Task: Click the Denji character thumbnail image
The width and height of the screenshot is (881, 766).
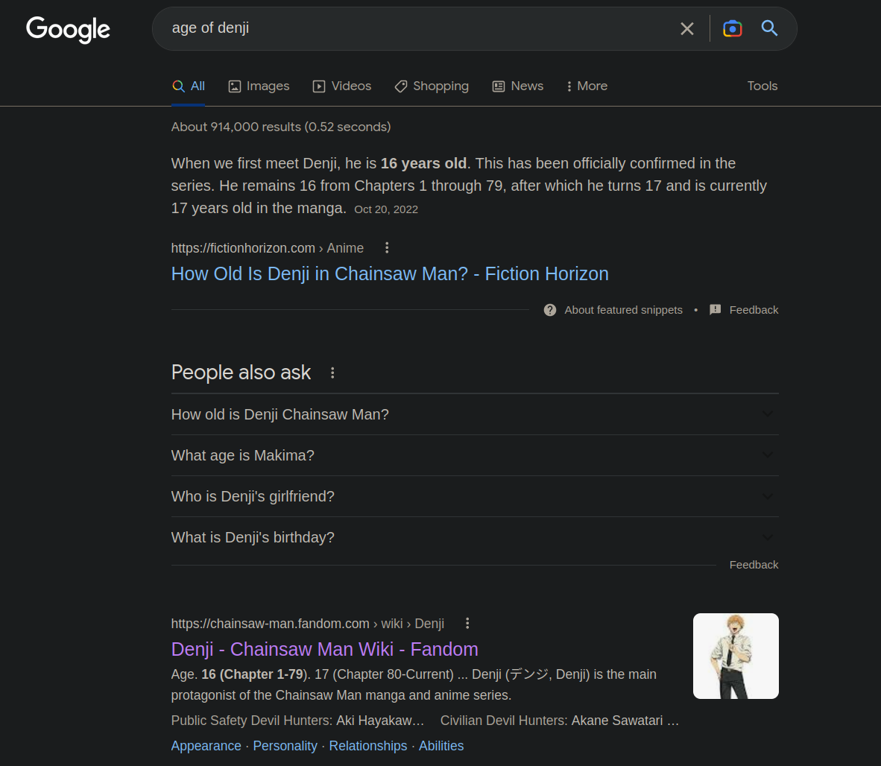Action: tap(736, 656)
